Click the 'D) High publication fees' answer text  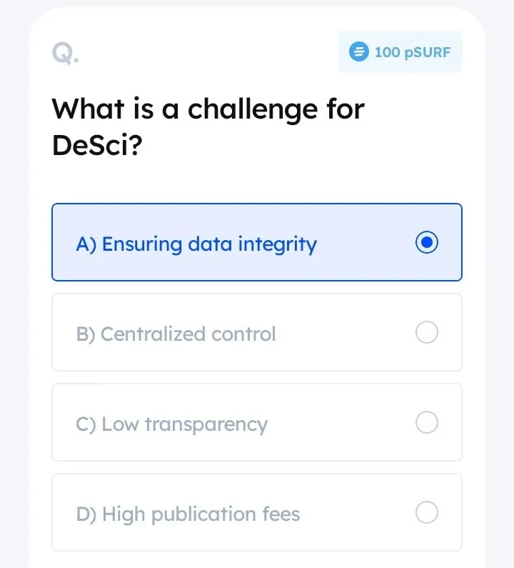pyautogui.click(x=188, y=514)
